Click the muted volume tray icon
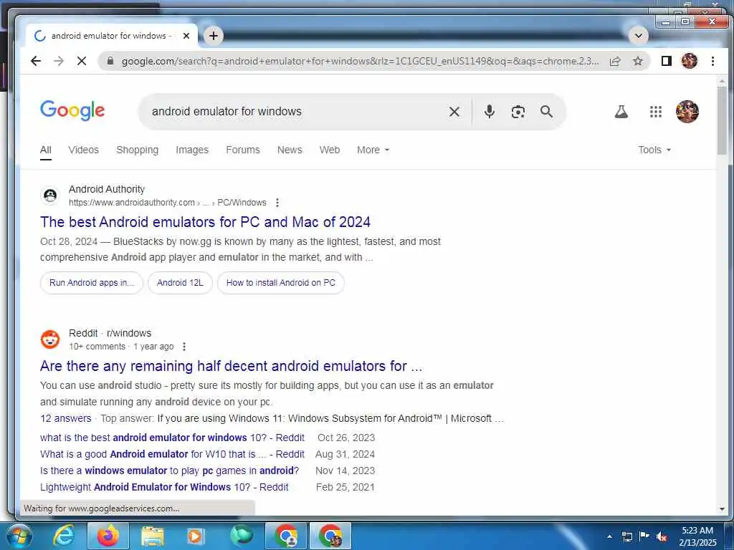 (x=662, y=536)
